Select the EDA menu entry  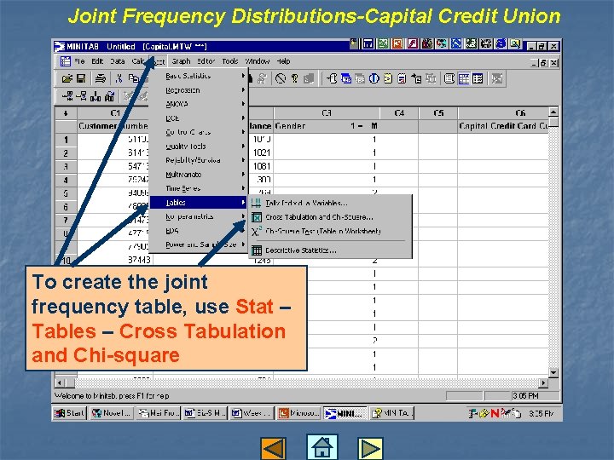172,231
